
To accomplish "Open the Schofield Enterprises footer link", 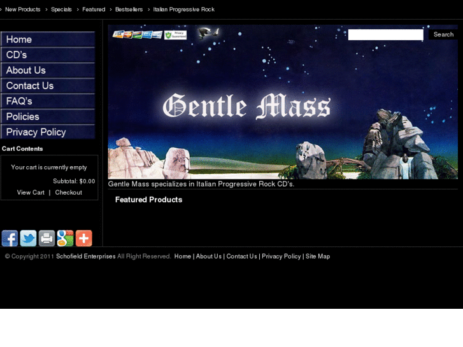I will click(86, 257).
